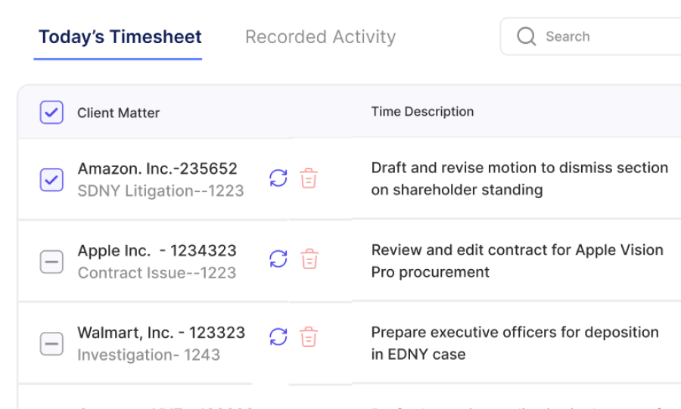This screenshot has height=409, width=681.
Task: Open the Amazon. Inc.-235652 client matter
Action: pos(157,169)
